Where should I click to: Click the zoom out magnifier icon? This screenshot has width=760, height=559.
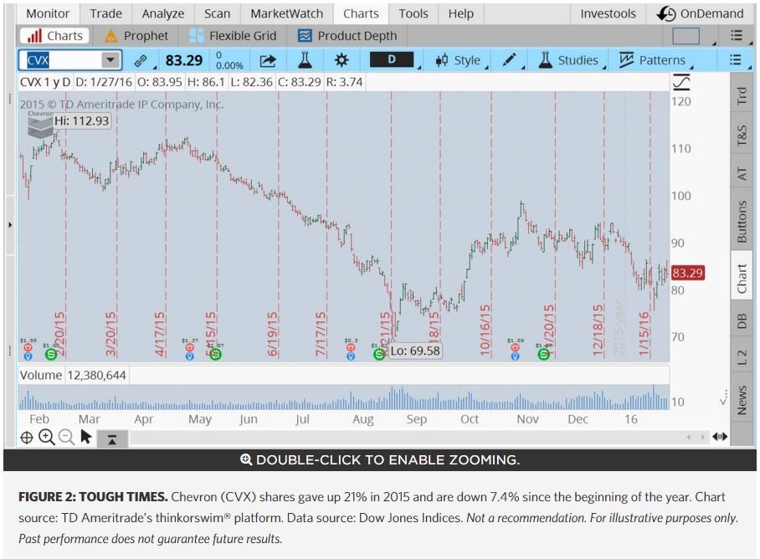[x=66, y=438]
